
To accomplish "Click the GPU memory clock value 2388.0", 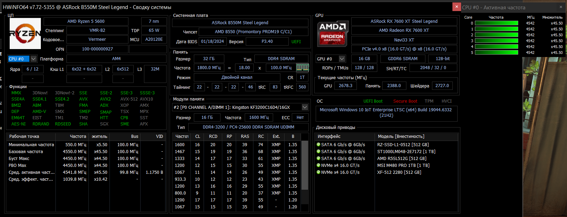I will click(x=394, y=86).
